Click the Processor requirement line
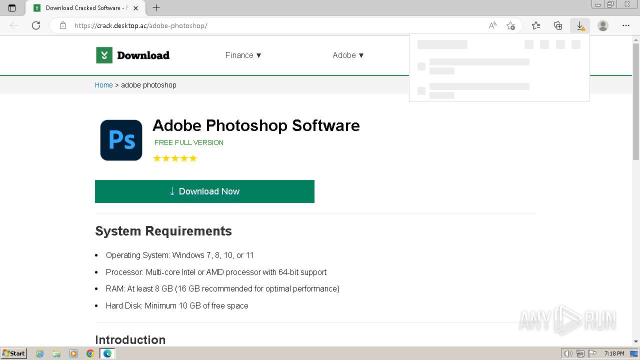This screenshot has height=360, width=640. 216,272
